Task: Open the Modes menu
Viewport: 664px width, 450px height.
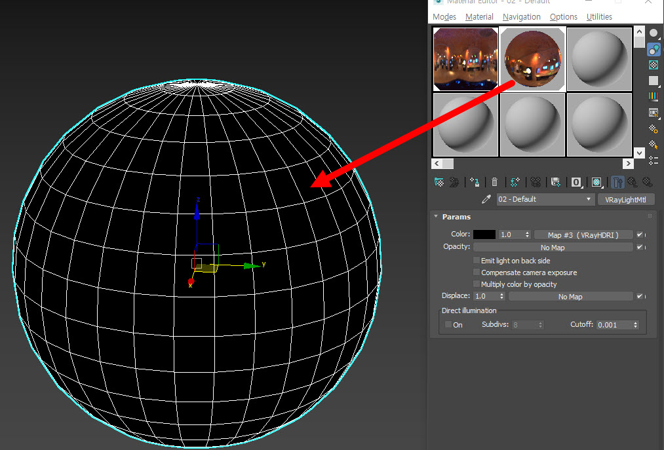Action: (x=444, y=17)
